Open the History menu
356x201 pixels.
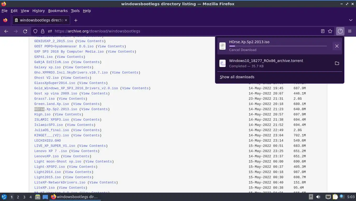click(38, 11)
